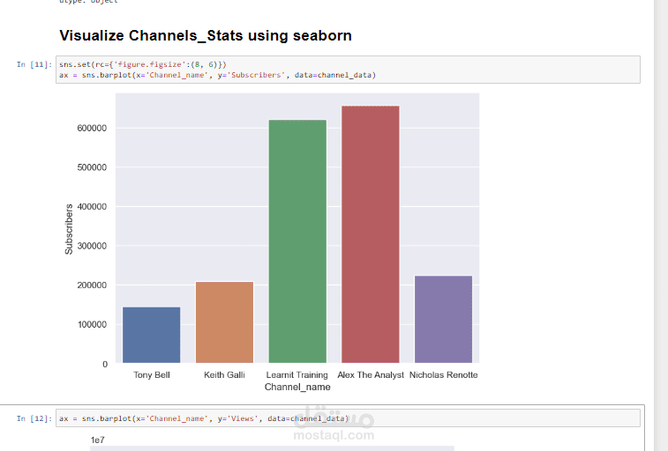Click the red Alex The Analyst bar
The width and height of the screenshot is (668, 451).
click(371, 234)
